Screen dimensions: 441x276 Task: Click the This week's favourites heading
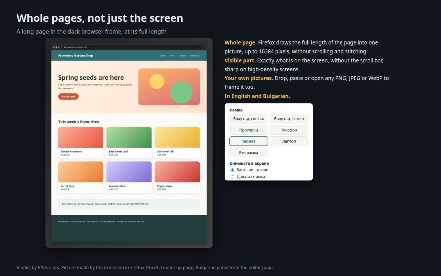[79, 122]
